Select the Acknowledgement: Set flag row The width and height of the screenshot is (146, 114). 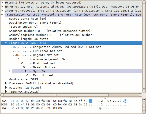(x=40, y=59)
